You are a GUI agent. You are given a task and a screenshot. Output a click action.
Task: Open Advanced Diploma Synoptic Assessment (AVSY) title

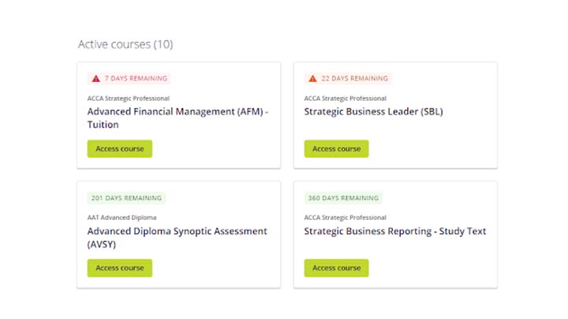[x=177, y=238]
